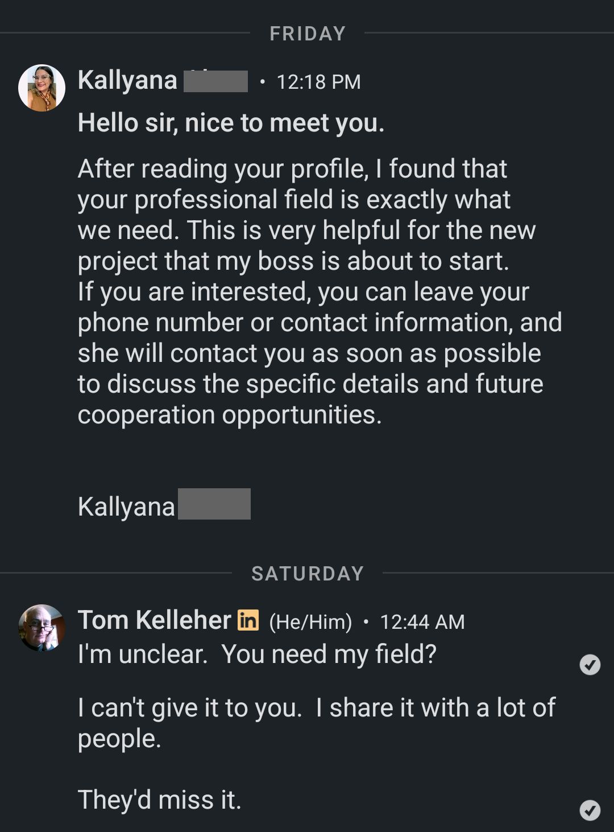Select the "I'm unclear. You need my field?" message
The width and height of the screenshot is (614, 832).
point(257,654)
